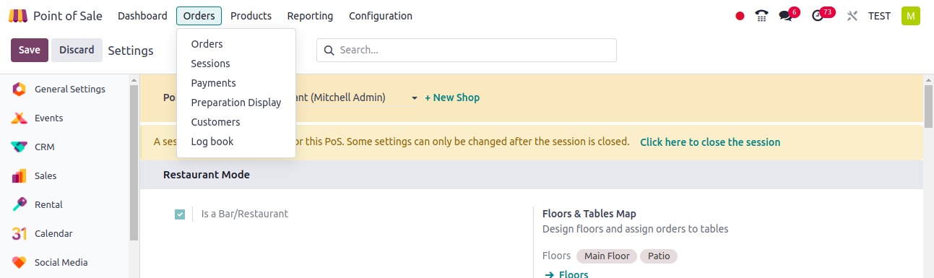This screenshot has width=934, height=278.
Task: Save the settings changes
Action: [30, 50]
